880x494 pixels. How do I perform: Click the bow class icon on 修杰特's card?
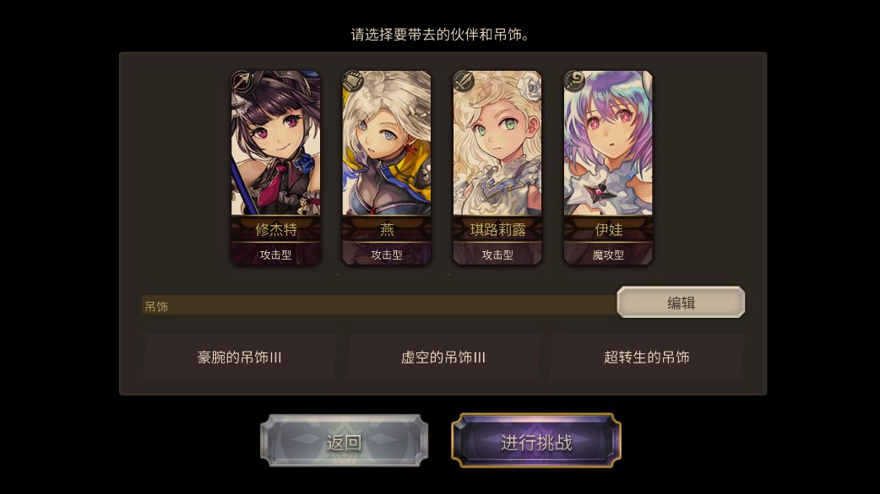pos(242,81)
